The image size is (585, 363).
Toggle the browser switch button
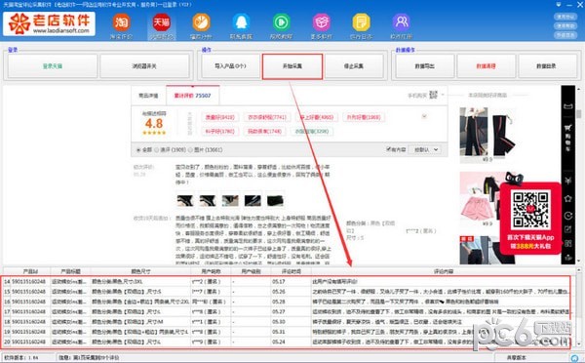pyautogui.click(x=144, y=66)
